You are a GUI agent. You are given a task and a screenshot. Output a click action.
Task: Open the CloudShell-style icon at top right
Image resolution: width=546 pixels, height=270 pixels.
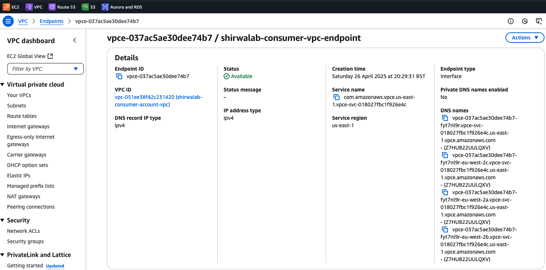tap(539, 21)
